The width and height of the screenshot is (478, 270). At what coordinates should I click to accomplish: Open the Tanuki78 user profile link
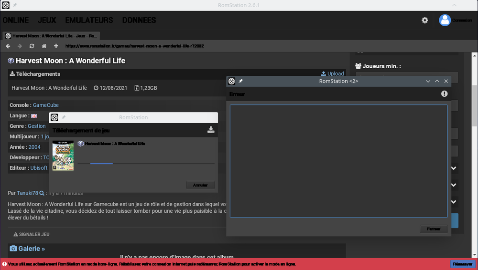27,193
